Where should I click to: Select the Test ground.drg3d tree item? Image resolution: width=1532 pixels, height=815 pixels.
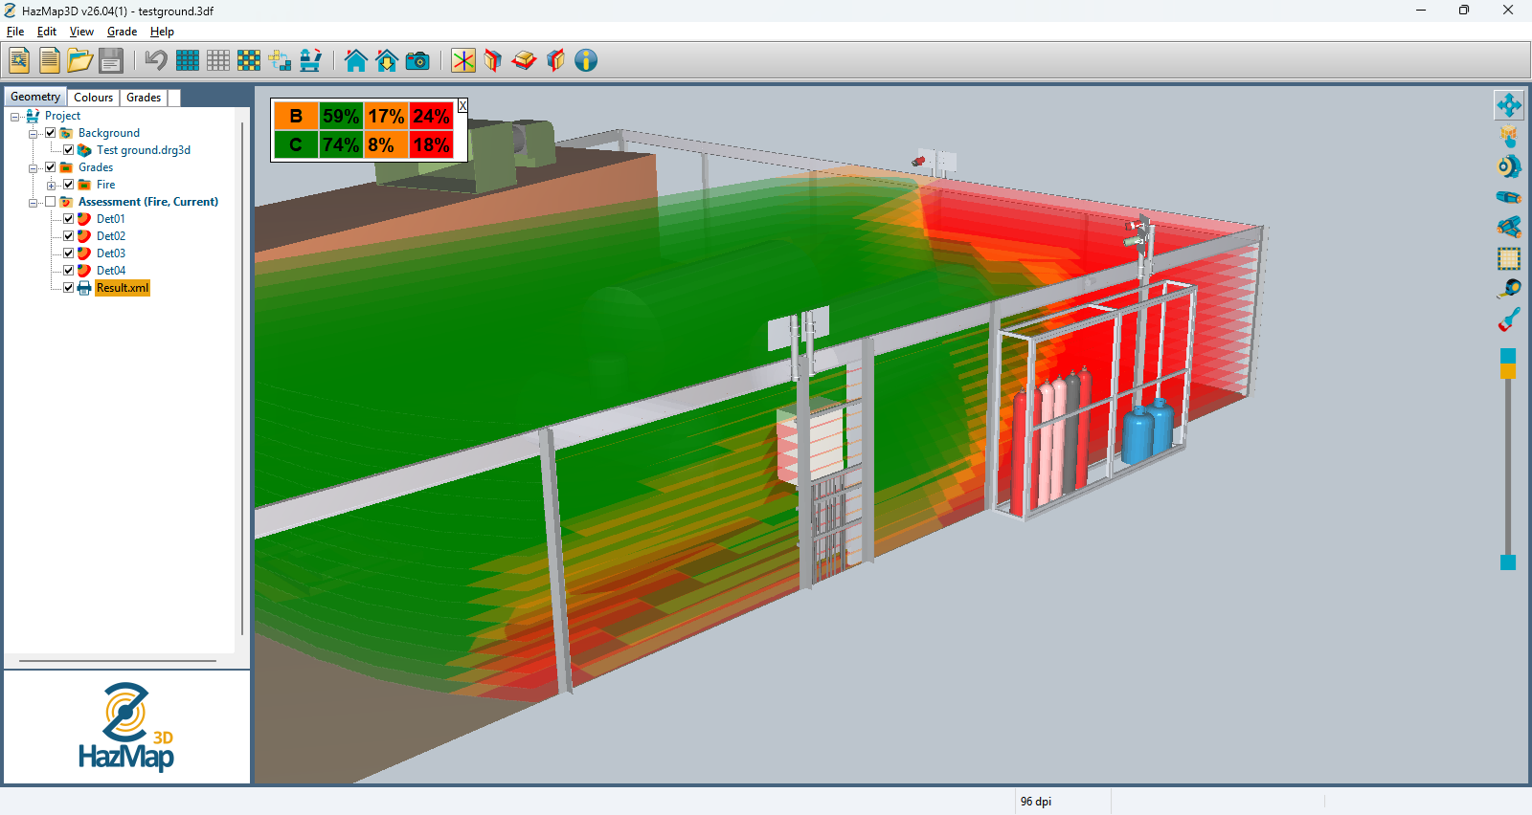click(144, 150)
